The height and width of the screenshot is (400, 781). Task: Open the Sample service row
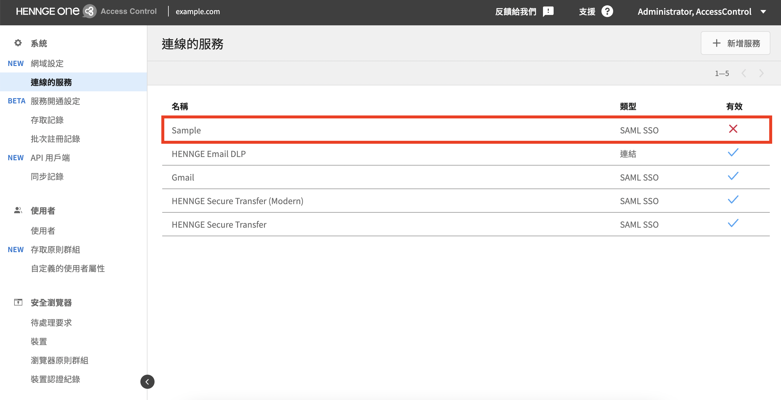tap(466, 130)
